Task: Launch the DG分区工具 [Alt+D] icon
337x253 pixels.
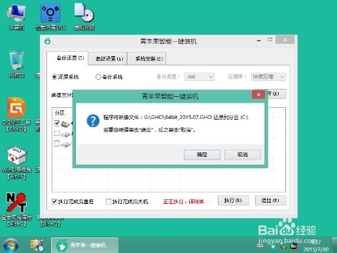Action: pyautogui.click(x=16, y=114)
